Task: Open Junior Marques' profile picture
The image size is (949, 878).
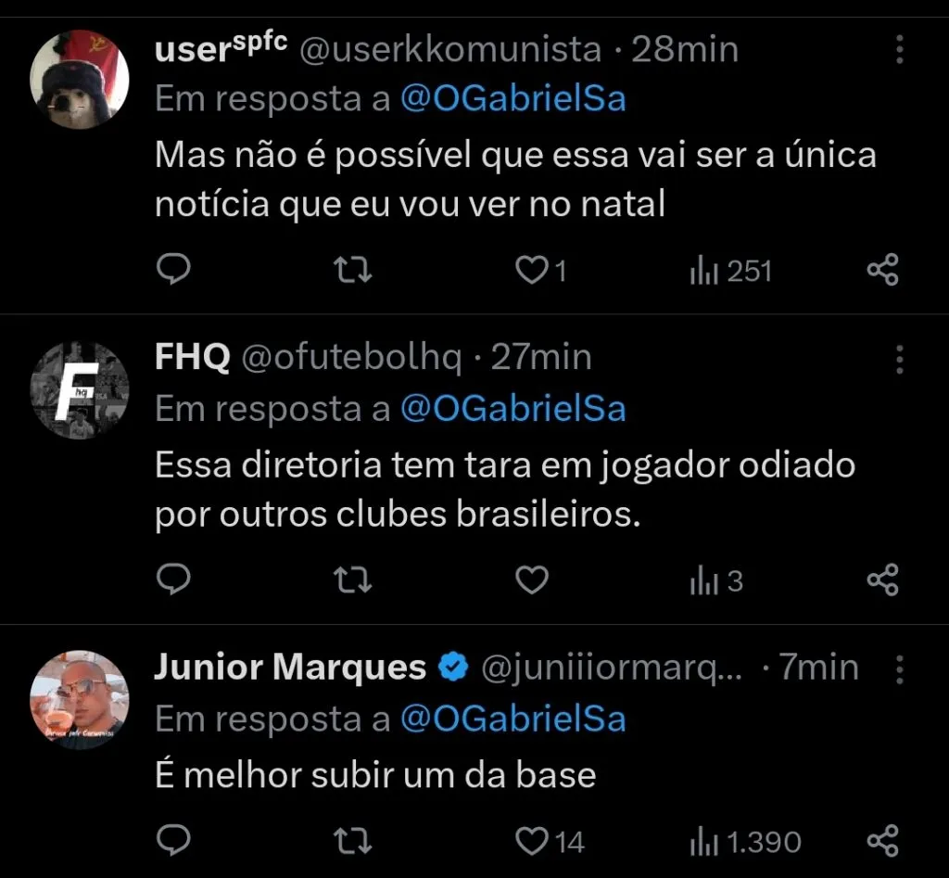Action: (x=79, y=699)
